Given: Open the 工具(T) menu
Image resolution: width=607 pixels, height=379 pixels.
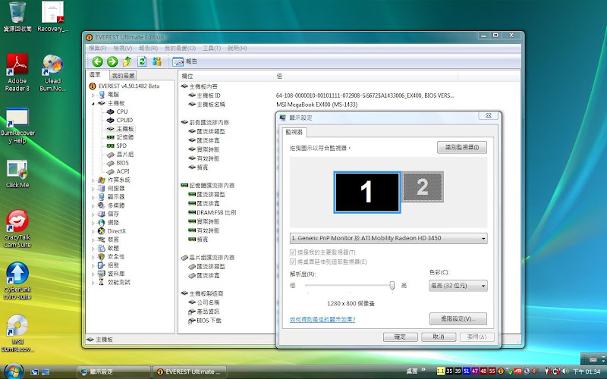Looking at the screenshot, I should coord(212,48).
